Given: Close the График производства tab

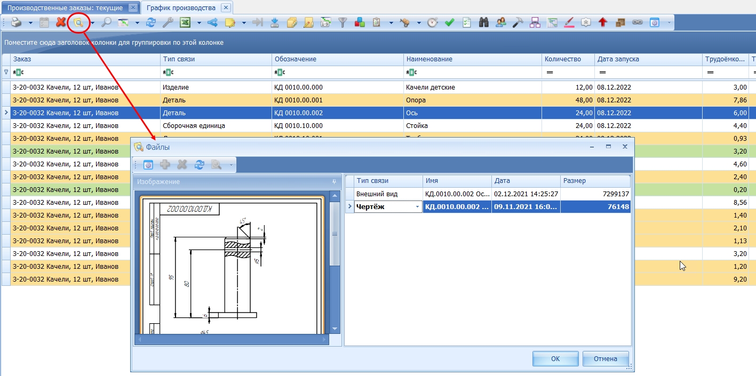Looking at the screenshot, I should [x=226, y=8].
